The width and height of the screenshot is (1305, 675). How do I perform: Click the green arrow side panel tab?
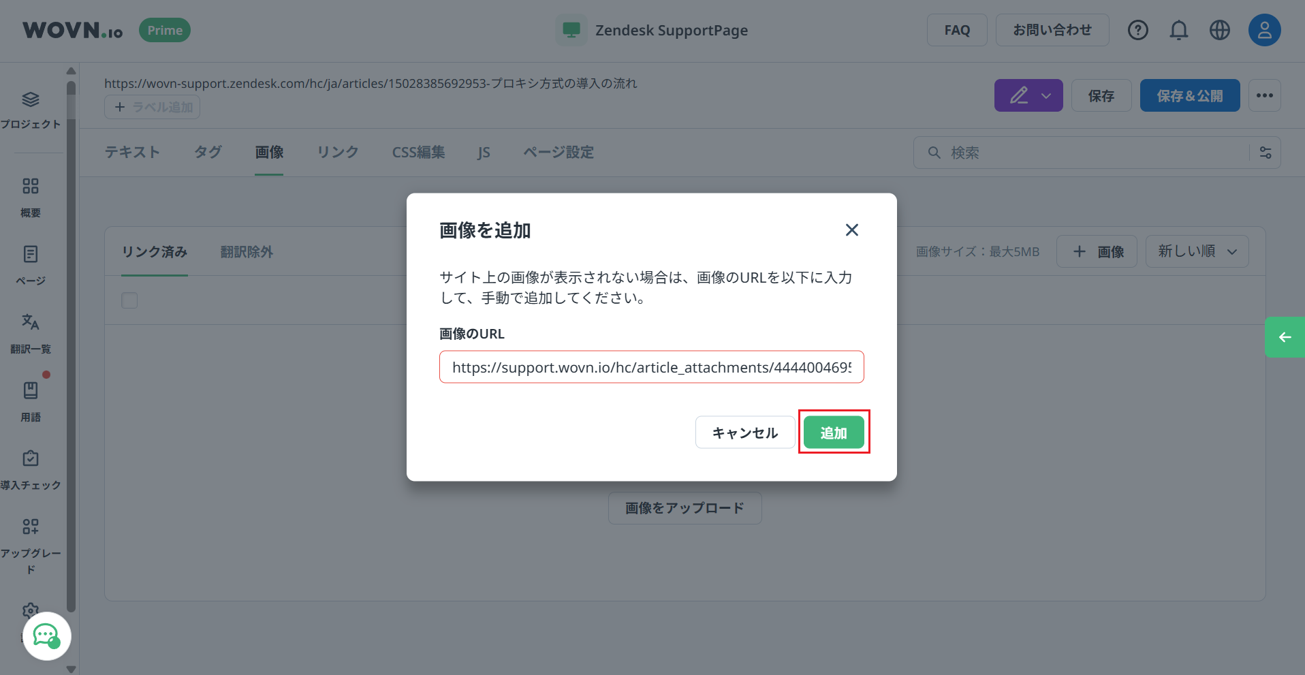pyautogui.click(x=1285, y=337)
